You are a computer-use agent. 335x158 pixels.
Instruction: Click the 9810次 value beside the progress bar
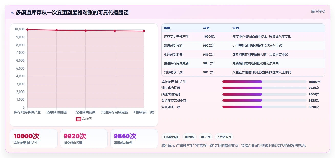click(314, 107)
